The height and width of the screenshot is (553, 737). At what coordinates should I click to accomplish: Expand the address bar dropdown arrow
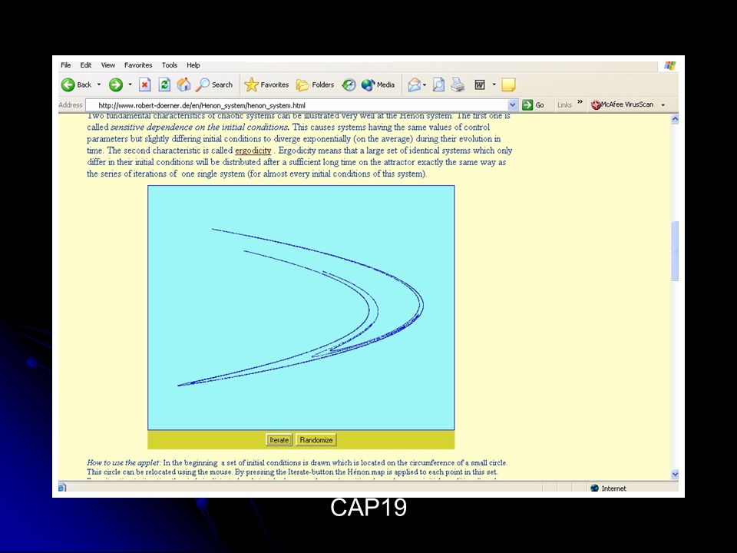click(x=512, y=105)
